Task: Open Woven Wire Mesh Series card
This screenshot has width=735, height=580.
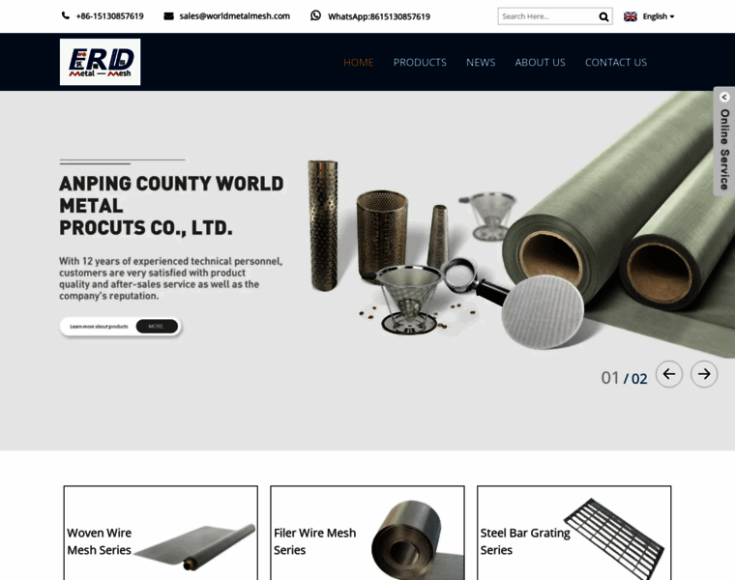Action: tap(161, 534)
